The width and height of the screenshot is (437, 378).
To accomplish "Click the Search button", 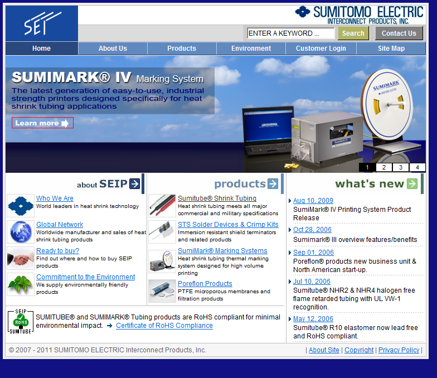I will click(x=353, y=33).
